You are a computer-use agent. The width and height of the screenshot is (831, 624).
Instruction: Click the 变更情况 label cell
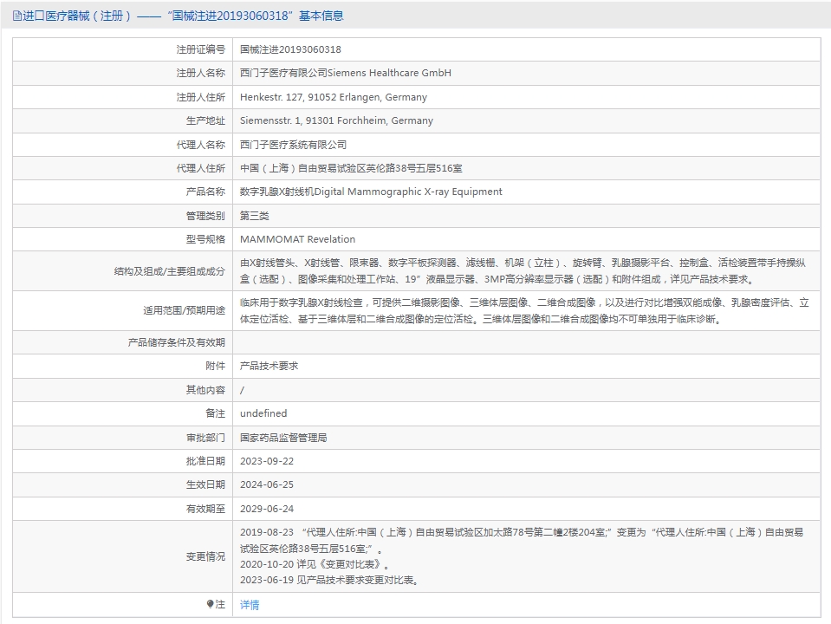pyautogui.click(x=122, y=556)
